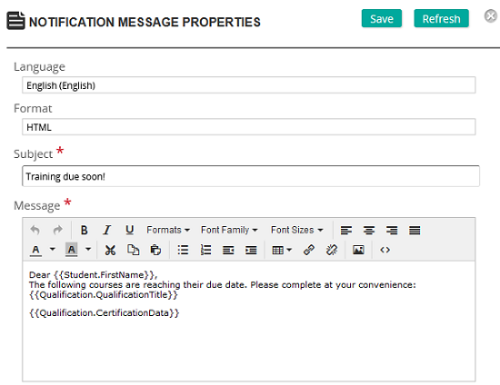500x385 pixels.
Task: Open the Font Sizes dropdown
Action: pos(297,230)
